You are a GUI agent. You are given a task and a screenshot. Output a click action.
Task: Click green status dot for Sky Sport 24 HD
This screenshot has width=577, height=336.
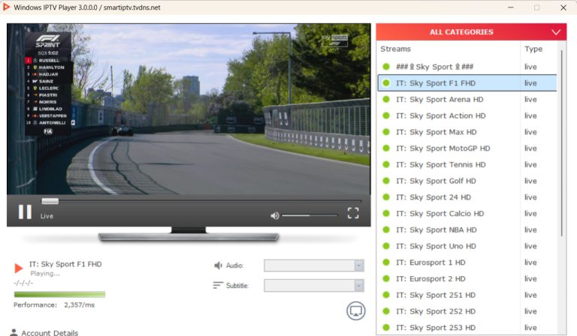(386, 196)
